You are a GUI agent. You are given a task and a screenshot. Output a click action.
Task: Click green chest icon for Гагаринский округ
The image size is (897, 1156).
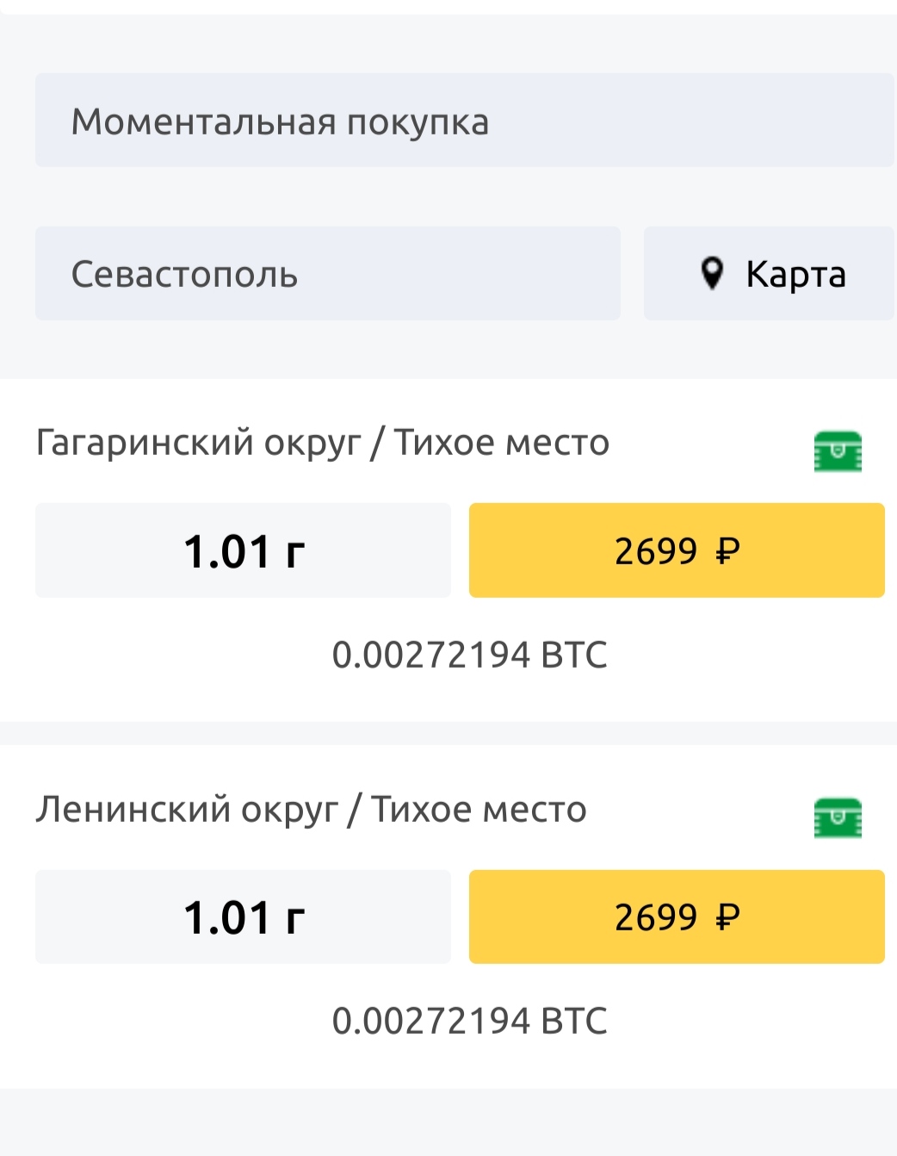pos(838,451)
